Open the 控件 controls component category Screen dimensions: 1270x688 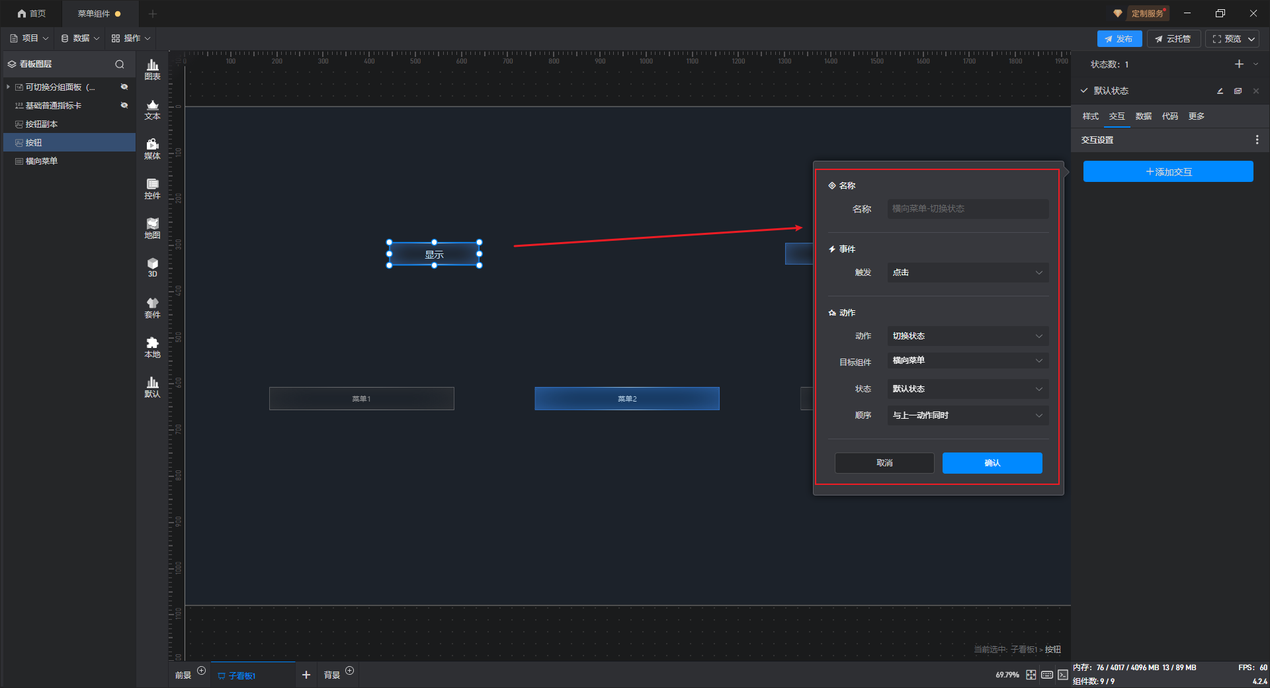point(152,188)
